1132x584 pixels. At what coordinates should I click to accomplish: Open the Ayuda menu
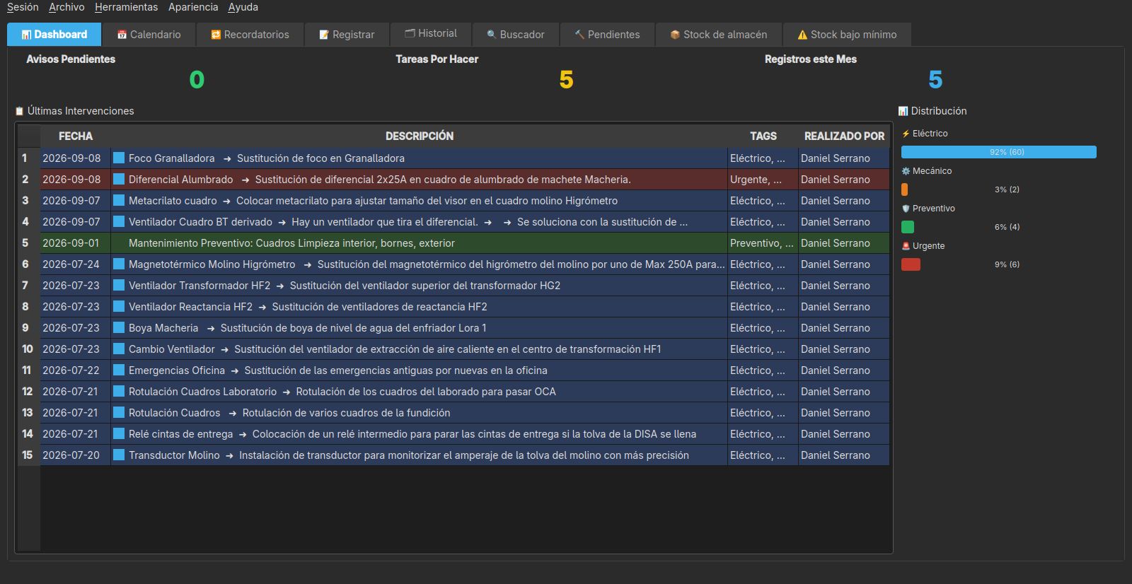[x=243, y=7]
